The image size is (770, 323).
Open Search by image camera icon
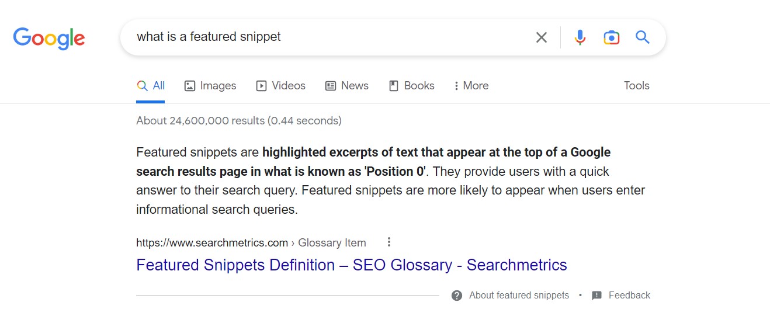pos(611,37)
